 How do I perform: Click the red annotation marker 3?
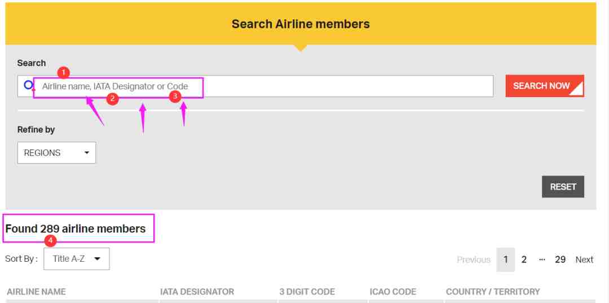[175, 96]
